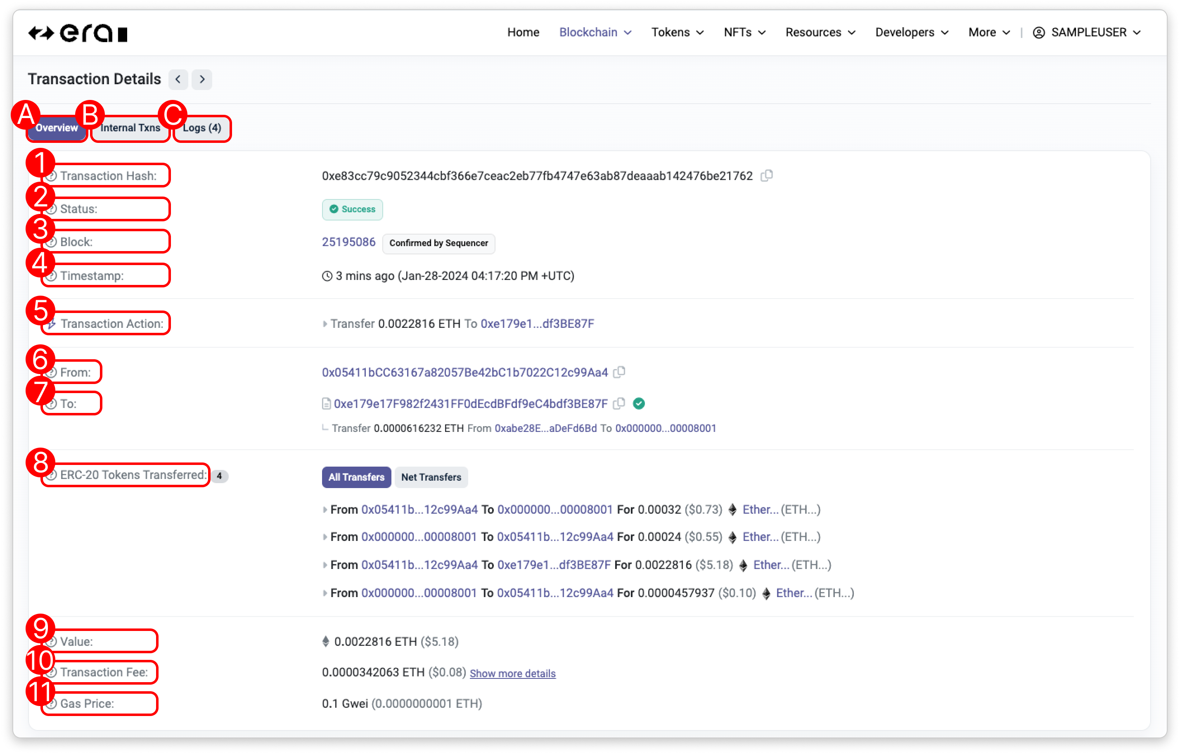
Task: Open the Logs (4) tab
Action: (x=202, y=128)
